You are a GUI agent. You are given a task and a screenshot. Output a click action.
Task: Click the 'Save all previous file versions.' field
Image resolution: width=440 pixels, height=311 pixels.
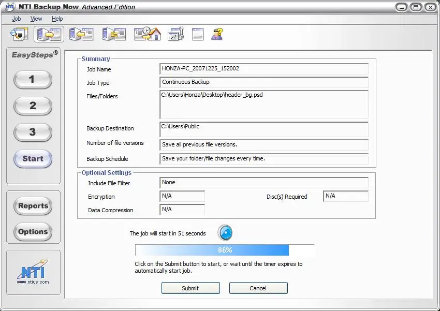(264, 145)
